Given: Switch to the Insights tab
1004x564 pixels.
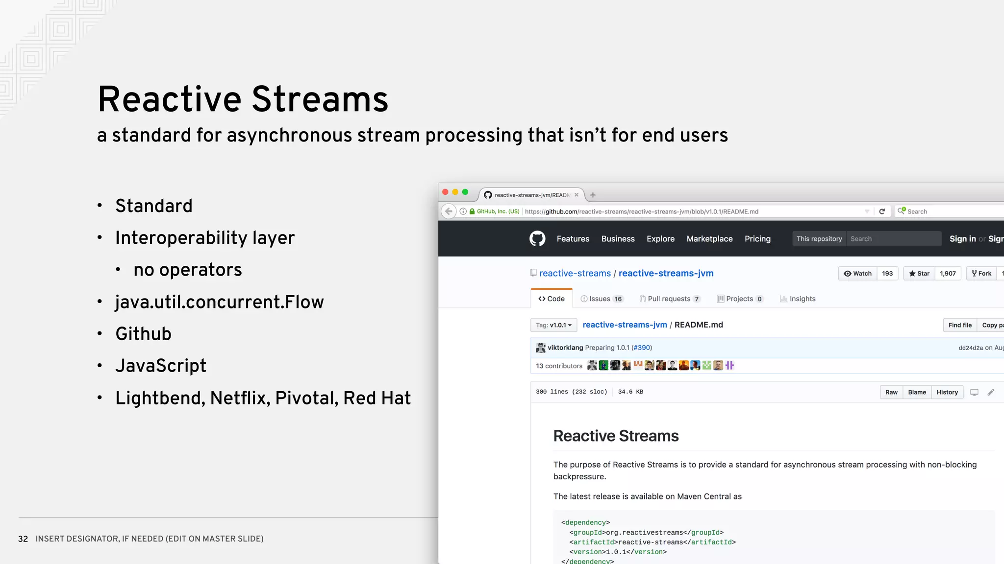Looking at the screenshot, I should point(798,299).
